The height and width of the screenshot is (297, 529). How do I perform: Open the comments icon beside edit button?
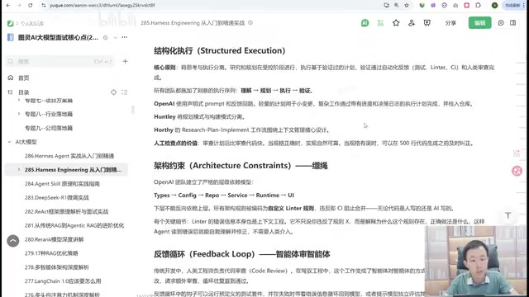pos(501,23)
